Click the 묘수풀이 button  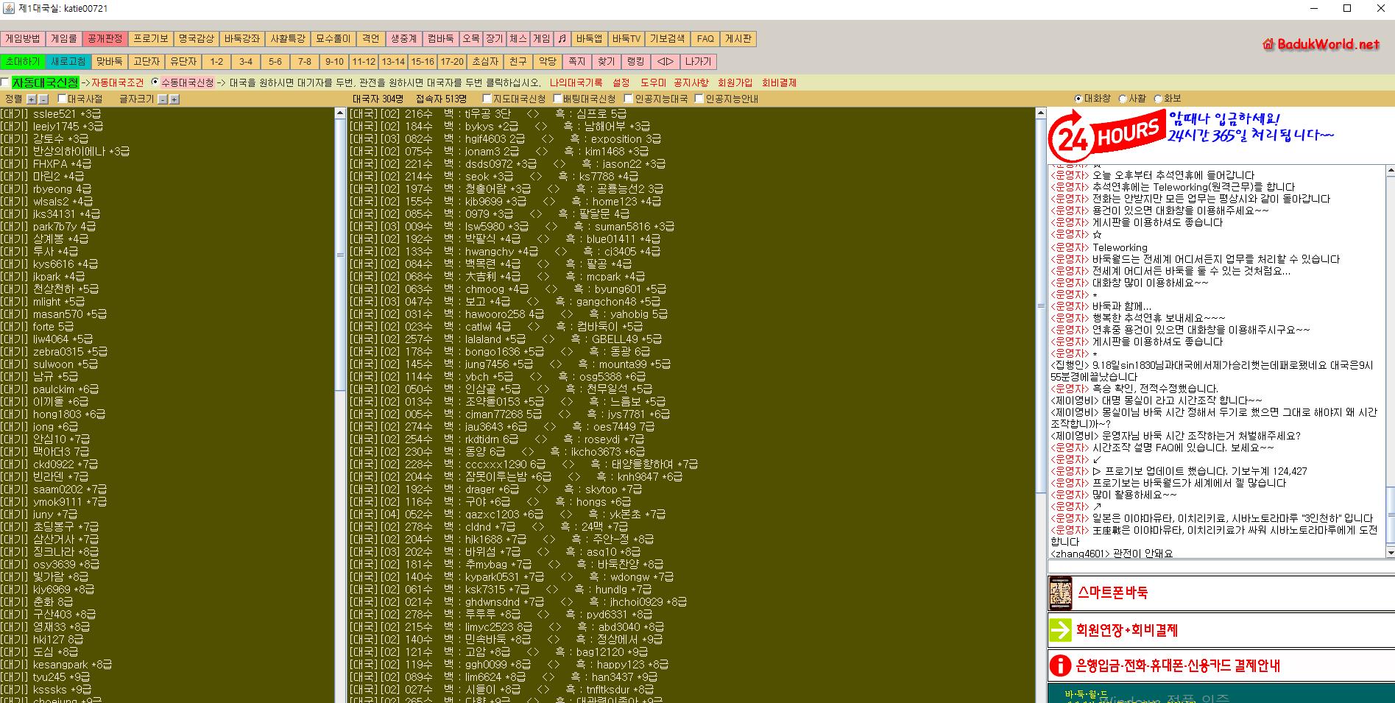click(x=333, y=39)
